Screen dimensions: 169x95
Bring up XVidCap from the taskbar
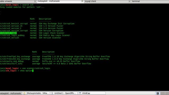click(x=92, y=93)
